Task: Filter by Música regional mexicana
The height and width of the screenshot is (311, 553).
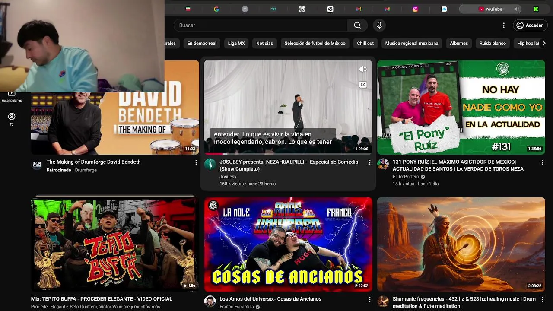Action: coord(412,43)
